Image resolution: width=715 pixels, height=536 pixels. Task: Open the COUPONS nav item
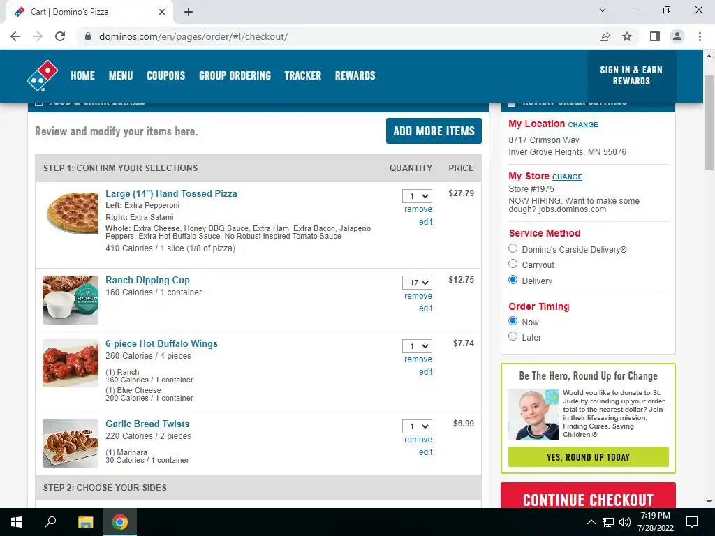click(166, 75)
